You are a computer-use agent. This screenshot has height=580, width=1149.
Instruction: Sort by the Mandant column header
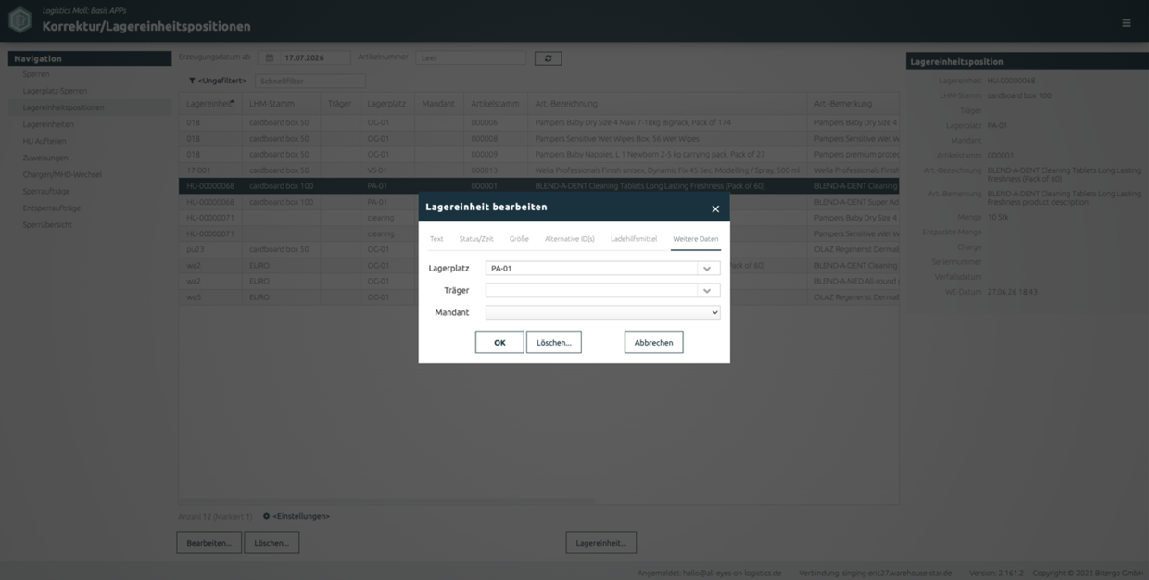[439, 104]
